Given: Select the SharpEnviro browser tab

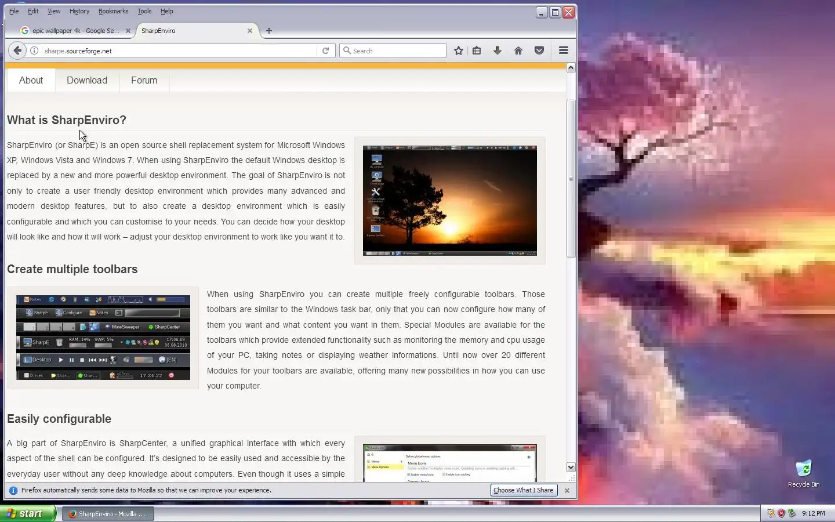Looking at the screenshot, I should coord(197,31).
